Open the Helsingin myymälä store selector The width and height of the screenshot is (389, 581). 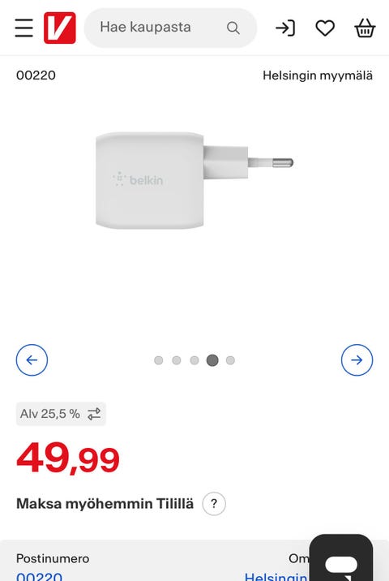click(x=318, y=75)
